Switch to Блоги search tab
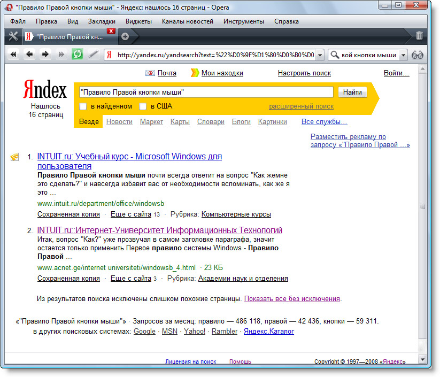 coord(241,121)
